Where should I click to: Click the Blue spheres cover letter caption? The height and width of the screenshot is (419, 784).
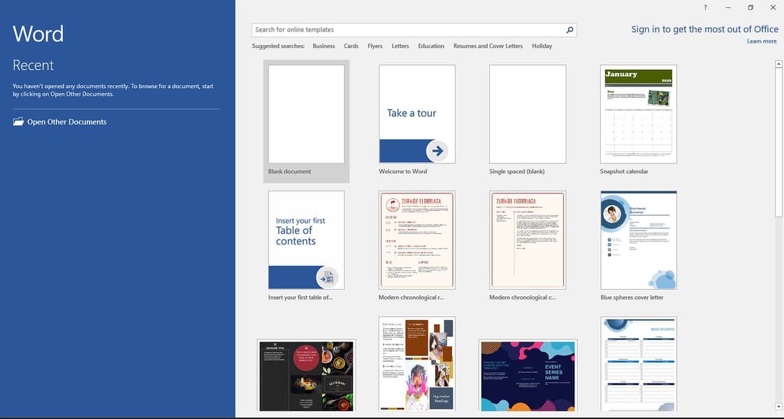pyautogui.click(x=632, y=297)
